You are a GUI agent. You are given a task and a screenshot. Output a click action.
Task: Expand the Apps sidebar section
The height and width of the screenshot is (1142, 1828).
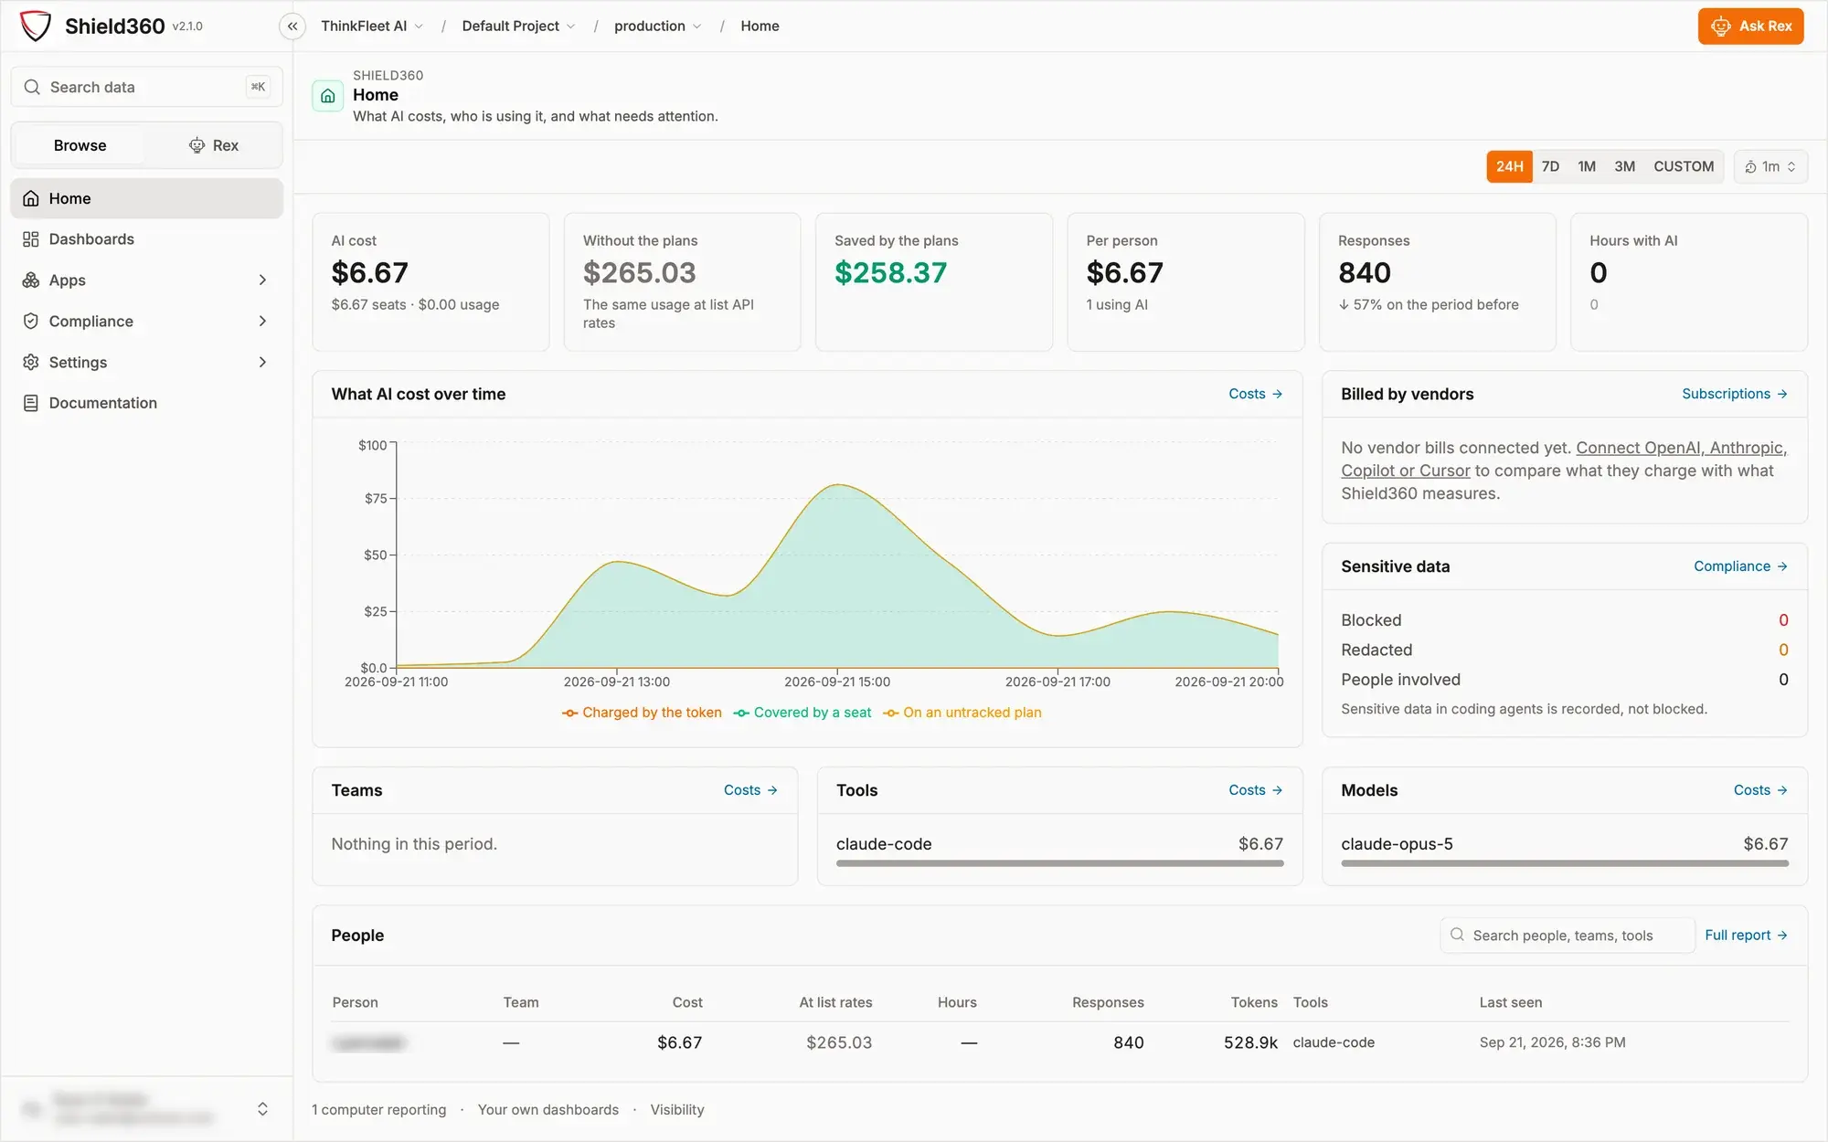coord(262,280)
